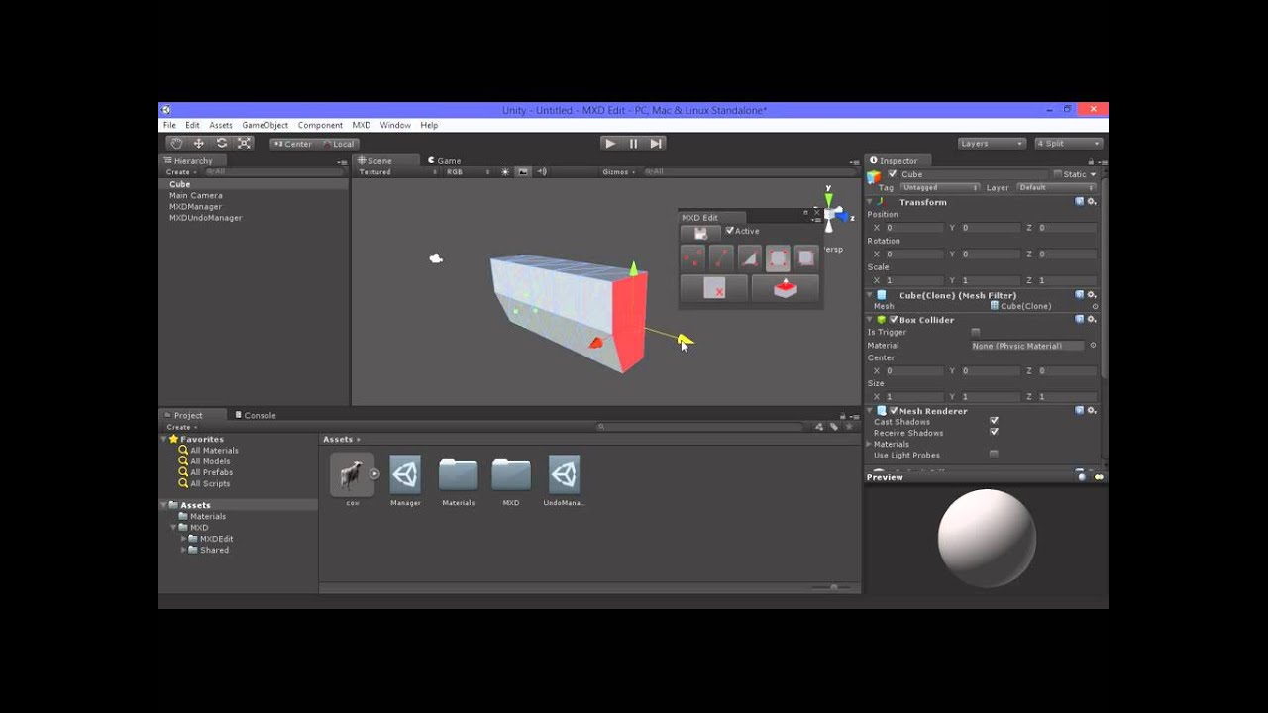
Task: Toggle Cast Shadows checkbox
Action: (x=994, y=422)
